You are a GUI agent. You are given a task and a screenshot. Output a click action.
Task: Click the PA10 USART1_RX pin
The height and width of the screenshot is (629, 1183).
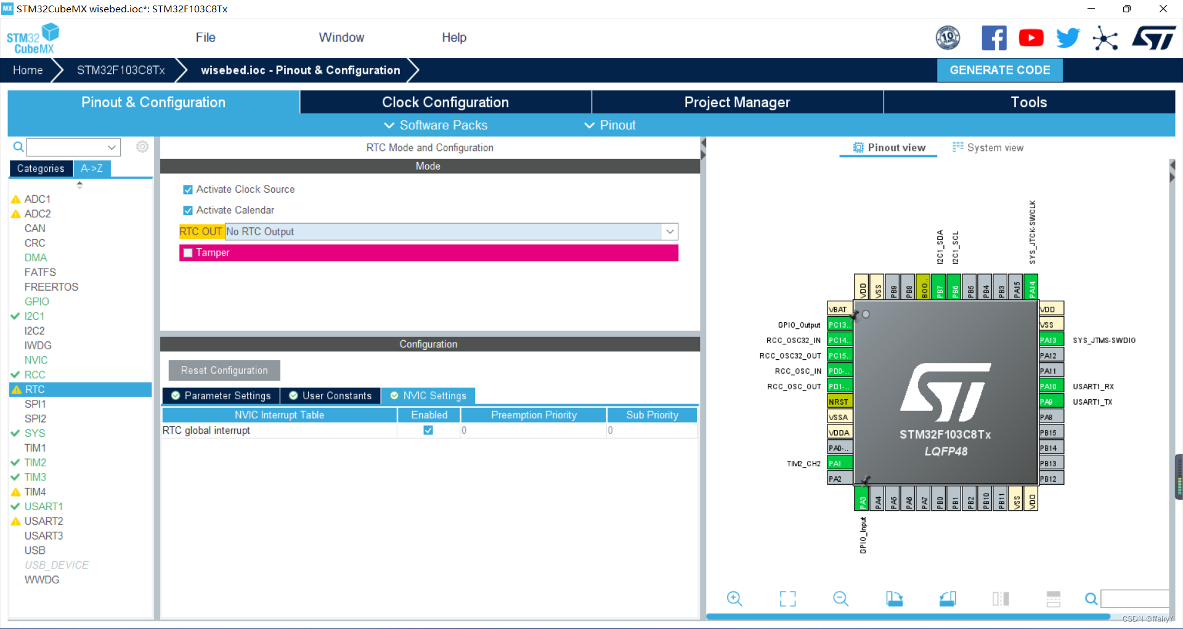(1051, 386)
